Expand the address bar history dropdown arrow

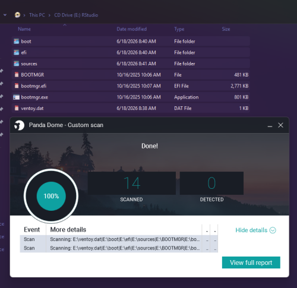[x=5, y=15]
